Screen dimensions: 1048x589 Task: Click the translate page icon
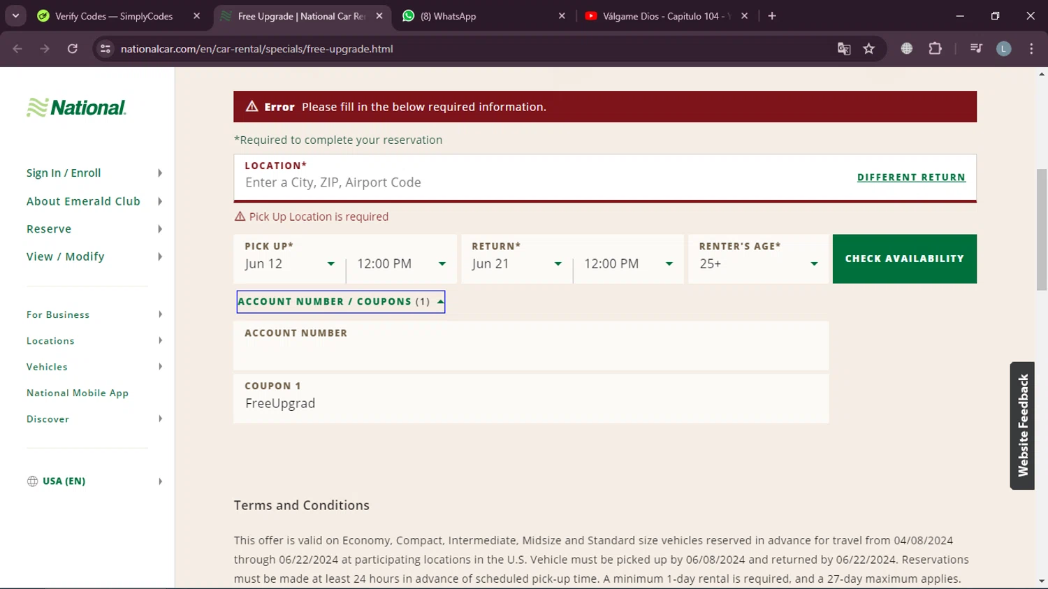844,49
